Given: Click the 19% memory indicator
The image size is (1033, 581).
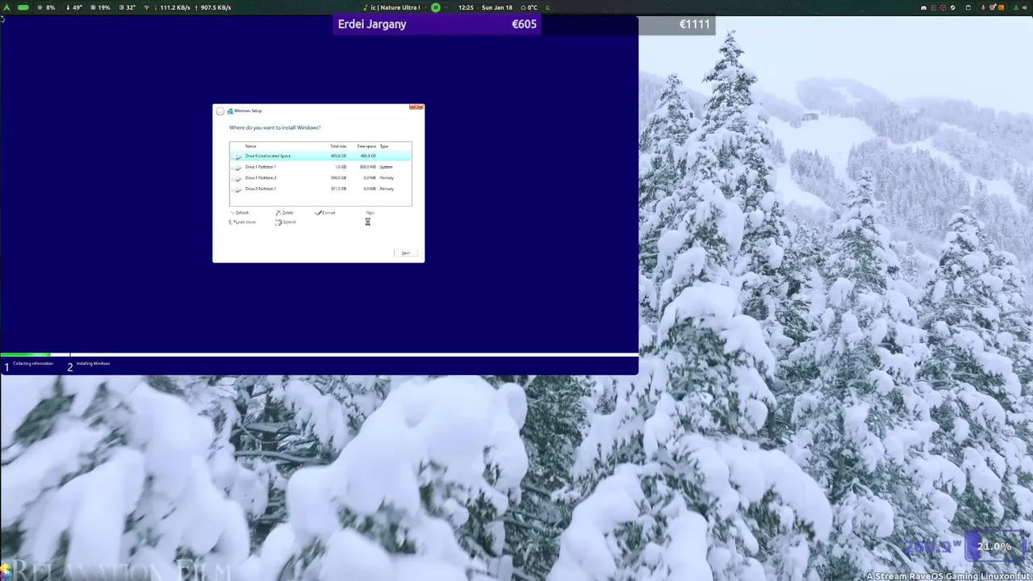Looking at the screenshot, I should click(x=101, y=7).
